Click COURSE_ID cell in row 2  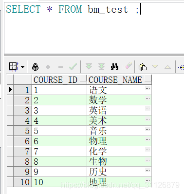pos(59,100)
